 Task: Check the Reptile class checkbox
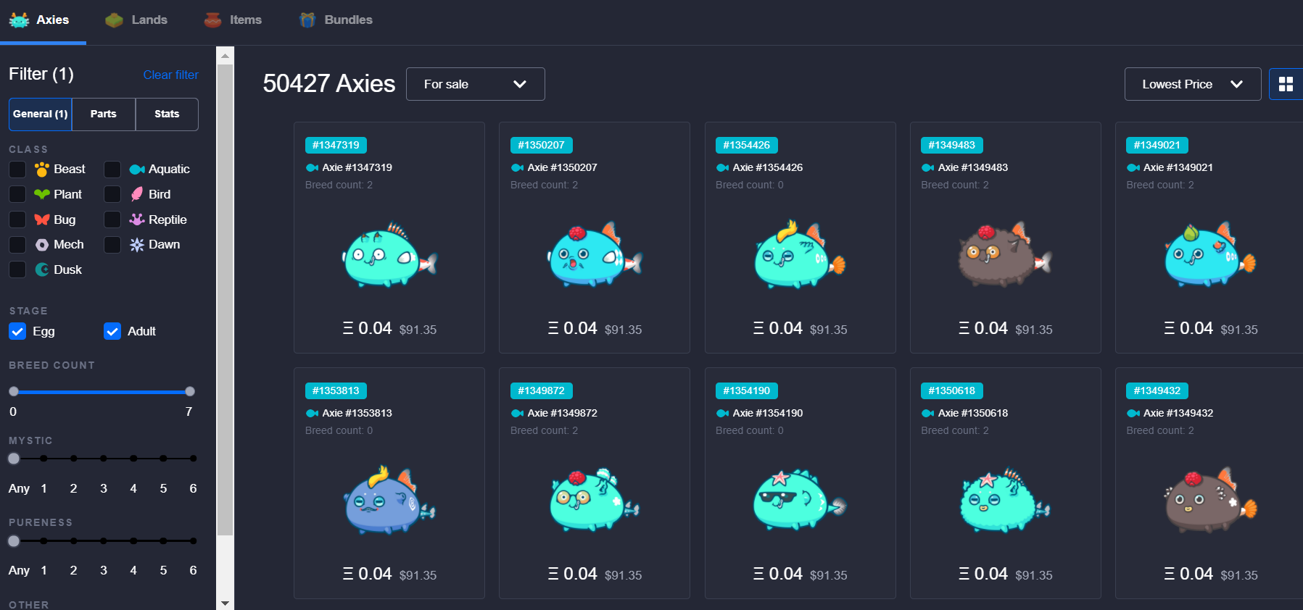(x=112, y=220)
